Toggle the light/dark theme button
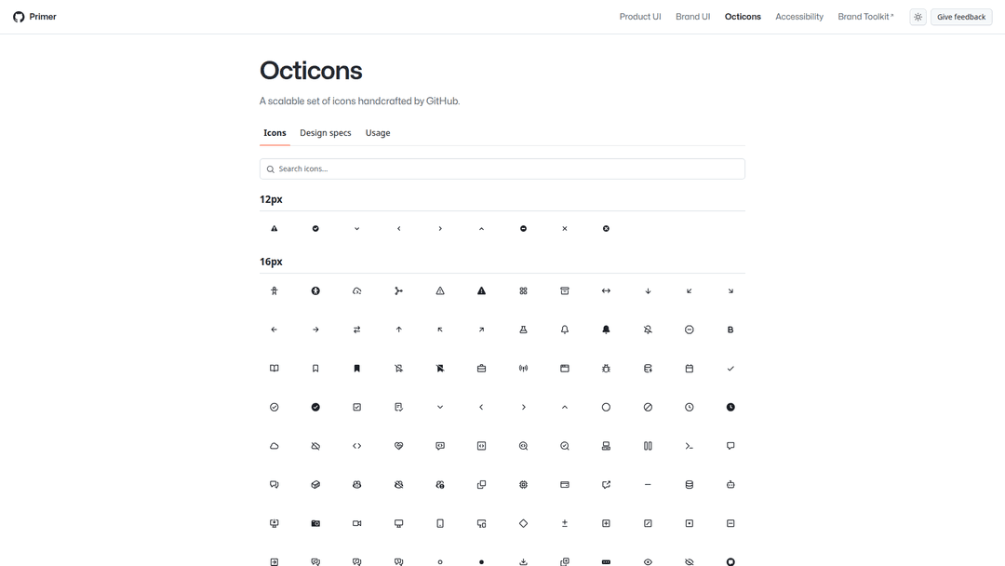The width and height of the screenshot is (1005, 566). tap(918, 17)
